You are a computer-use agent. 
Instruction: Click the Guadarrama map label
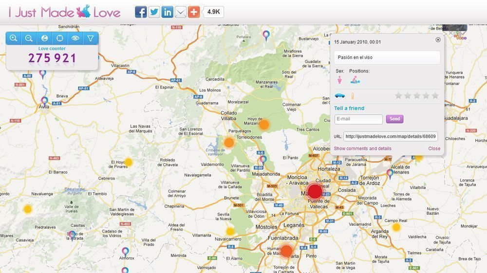click(207, 103)
